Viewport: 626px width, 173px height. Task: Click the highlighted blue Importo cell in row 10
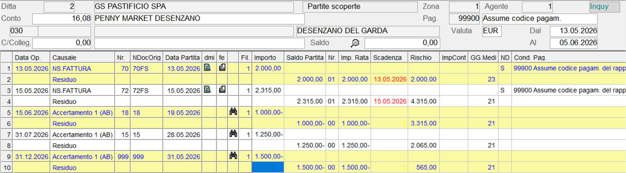click(x=268, y=167)
